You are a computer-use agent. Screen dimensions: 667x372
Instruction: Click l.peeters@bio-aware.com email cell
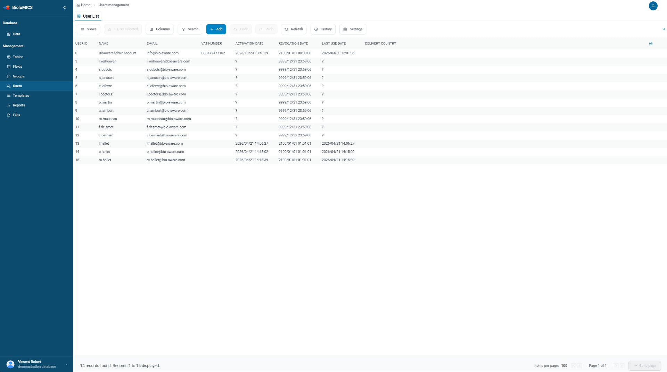coord(166,94)
